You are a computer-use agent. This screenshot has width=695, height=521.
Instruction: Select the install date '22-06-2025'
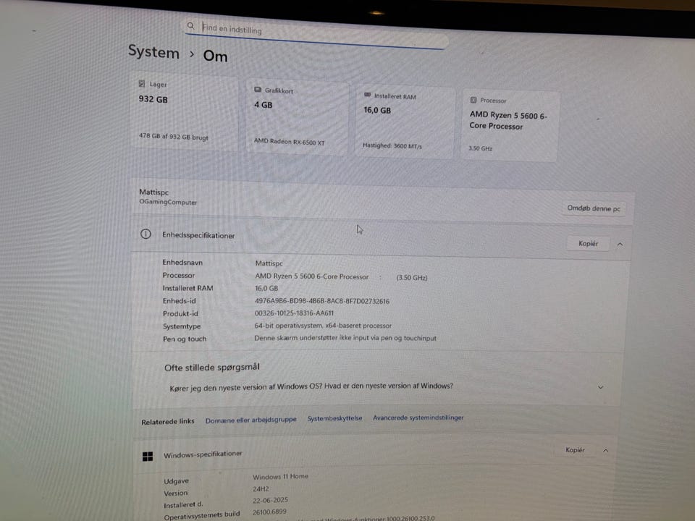pyautogui.click(x=270, y=500)
